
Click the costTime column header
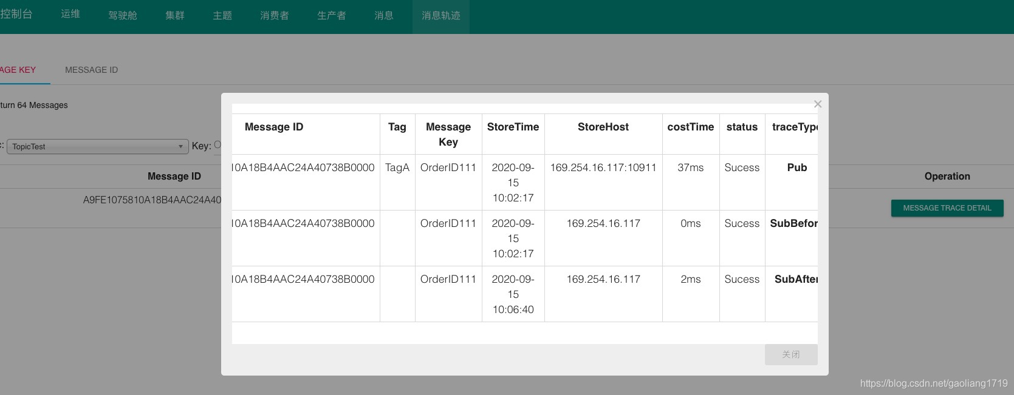(x=690, y=127)
